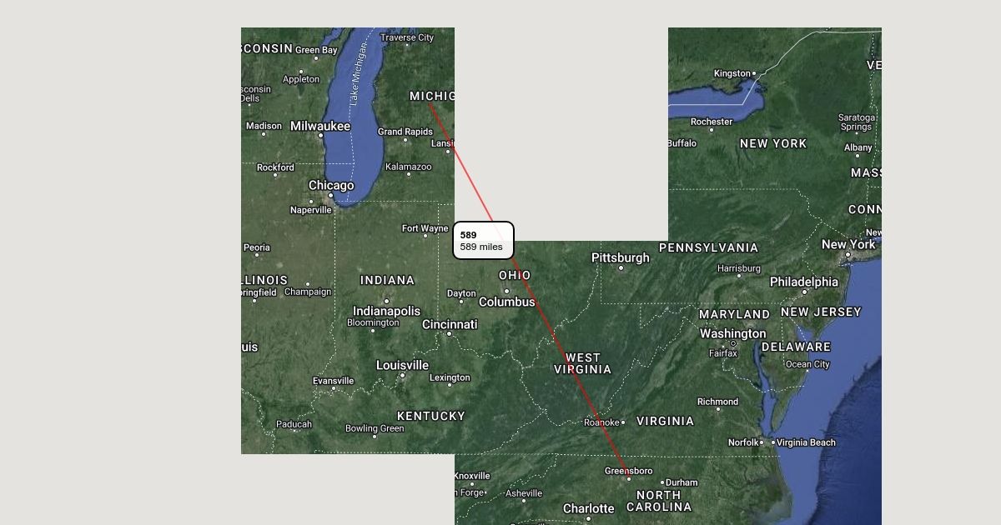Viewport: 1001px width, 525px height.
Task: Select the KENTUCKY state label
Action: [x=431, y=416]
